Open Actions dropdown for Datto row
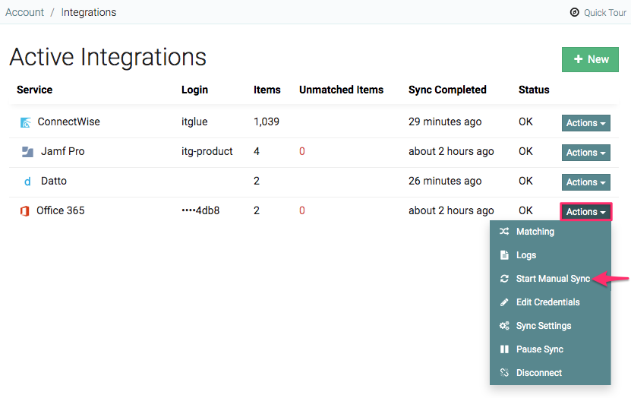This screenshot has height=398, width=631. pos(586,182)
